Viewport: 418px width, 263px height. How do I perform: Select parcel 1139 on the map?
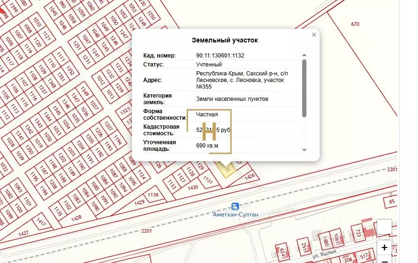153,195
